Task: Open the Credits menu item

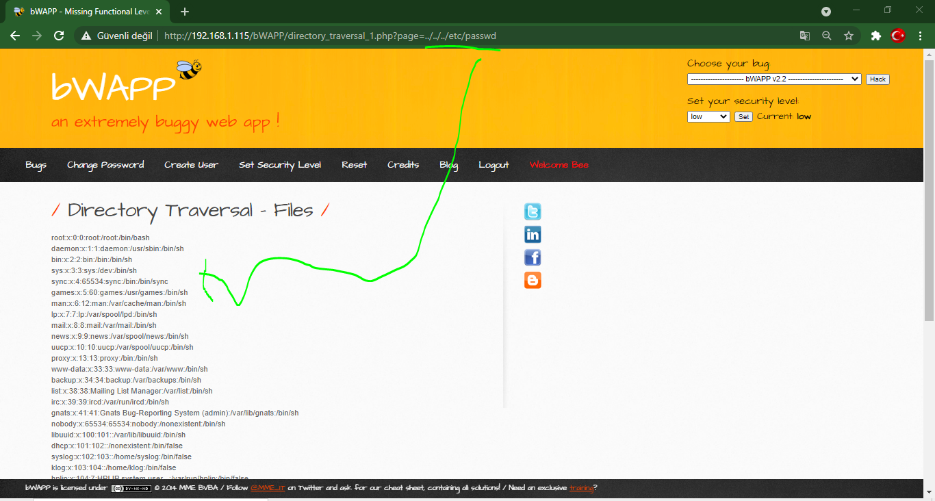Action: (x=403, y=165)
